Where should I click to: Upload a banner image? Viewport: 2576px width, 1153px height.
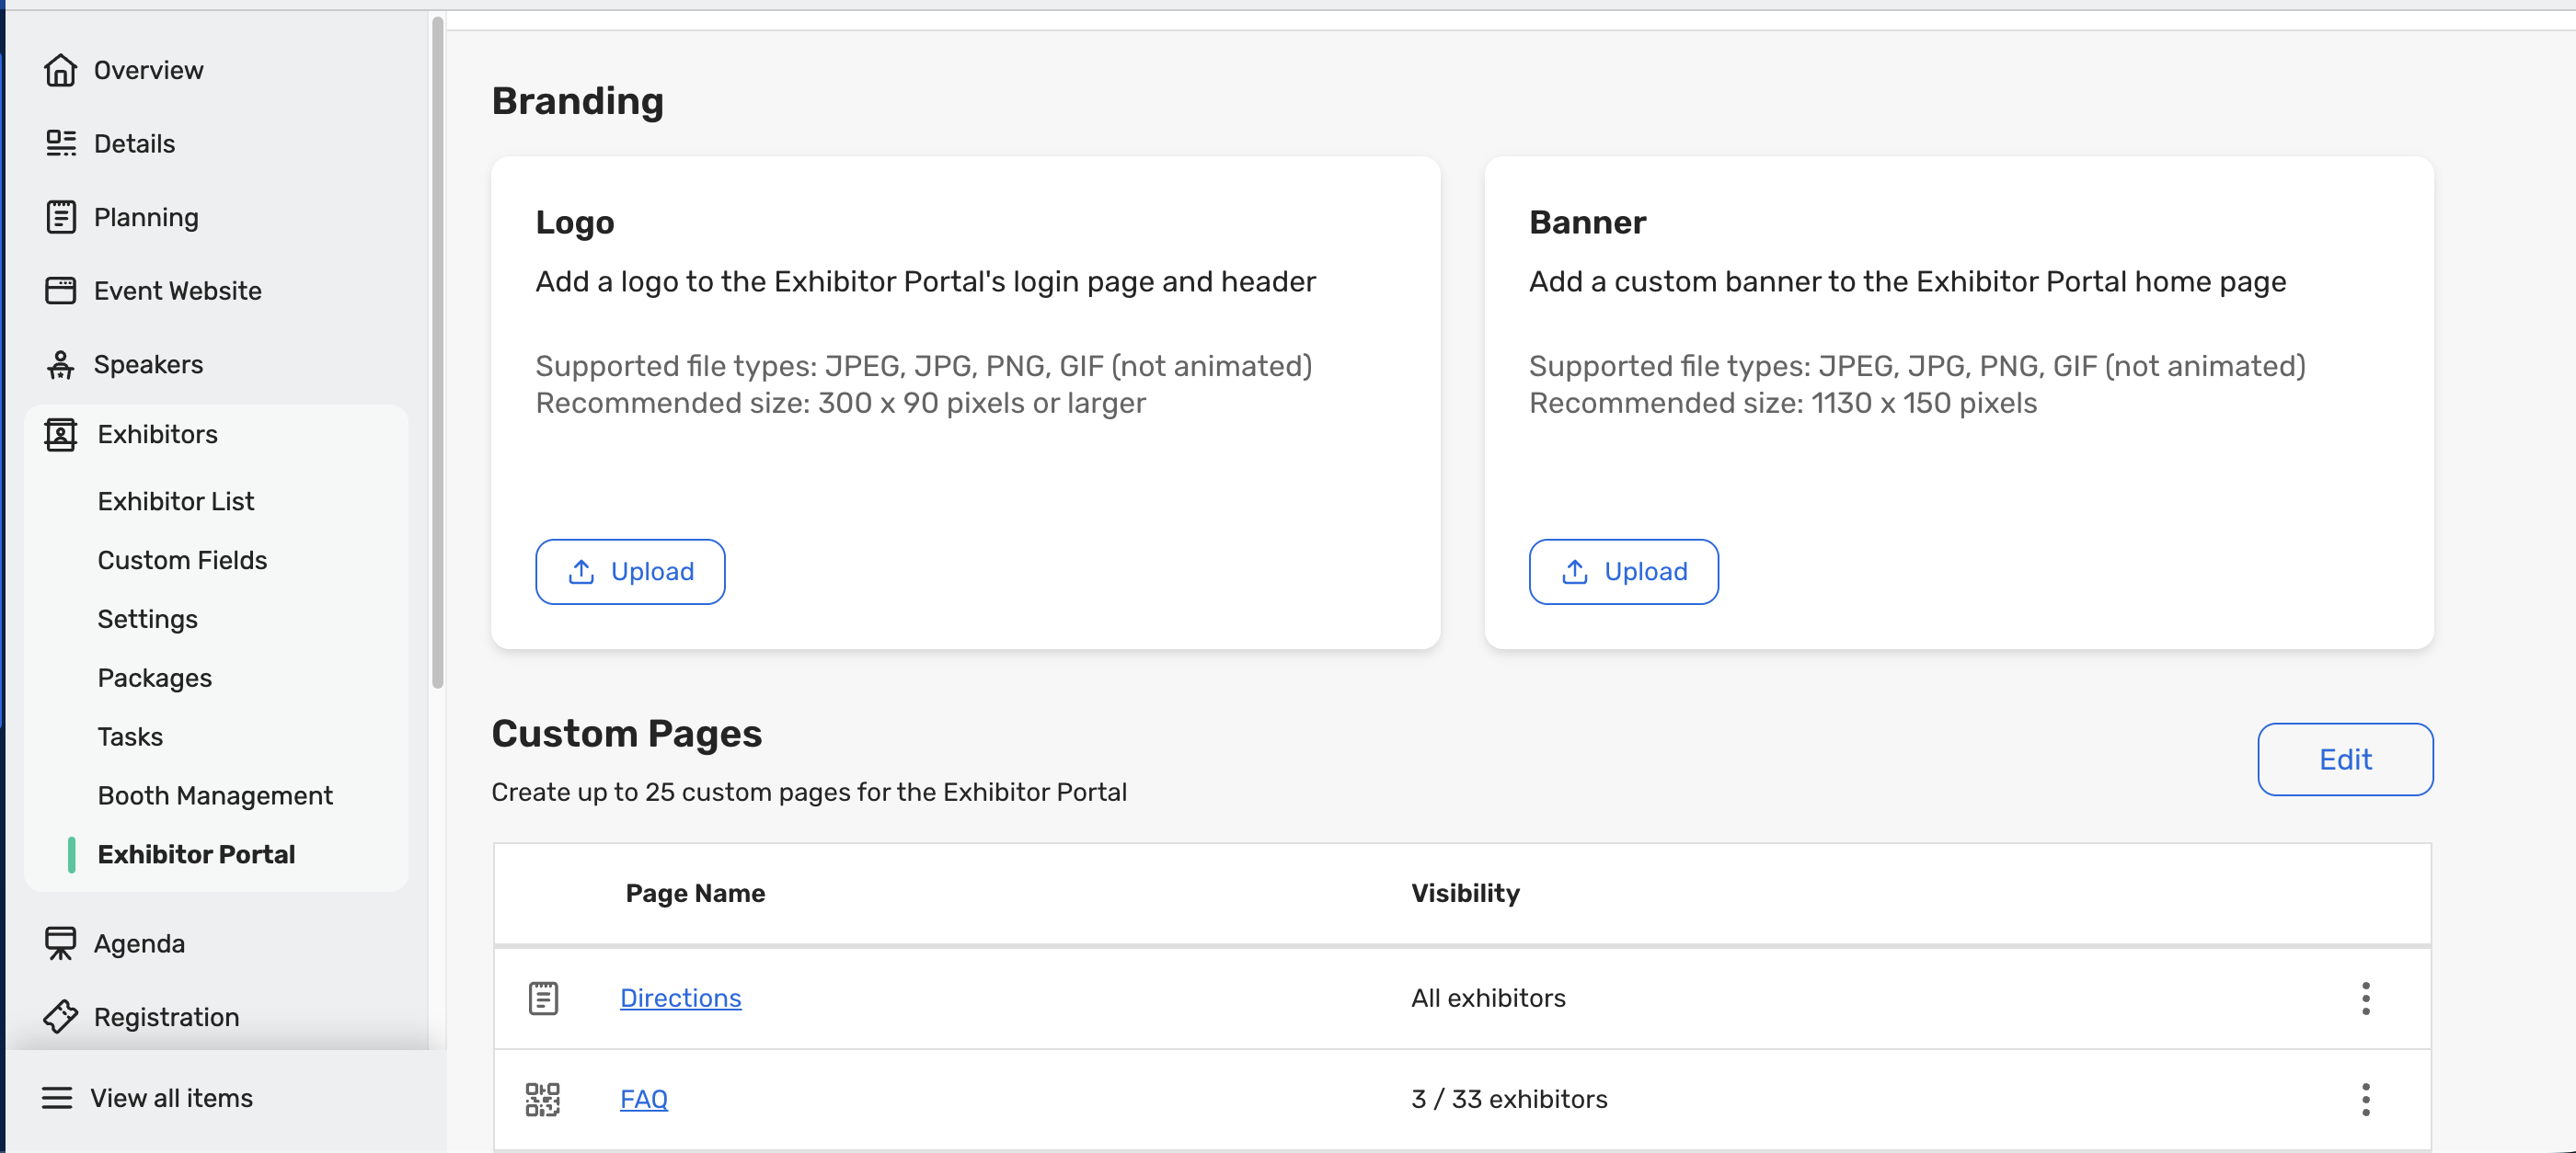pyautogui.click(x=1623, y=572)
